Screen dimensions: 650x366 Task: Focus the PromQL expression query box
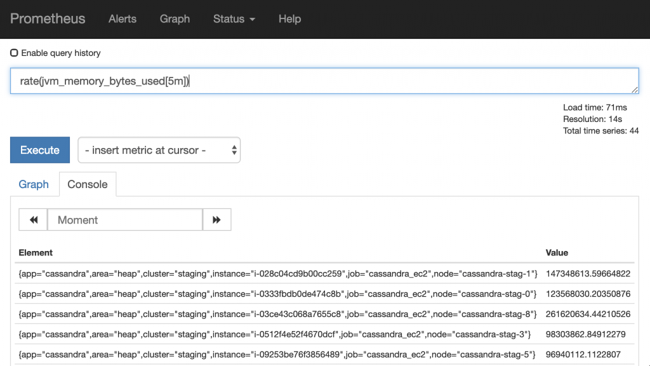pyautogui.click(x=324, y=81)
